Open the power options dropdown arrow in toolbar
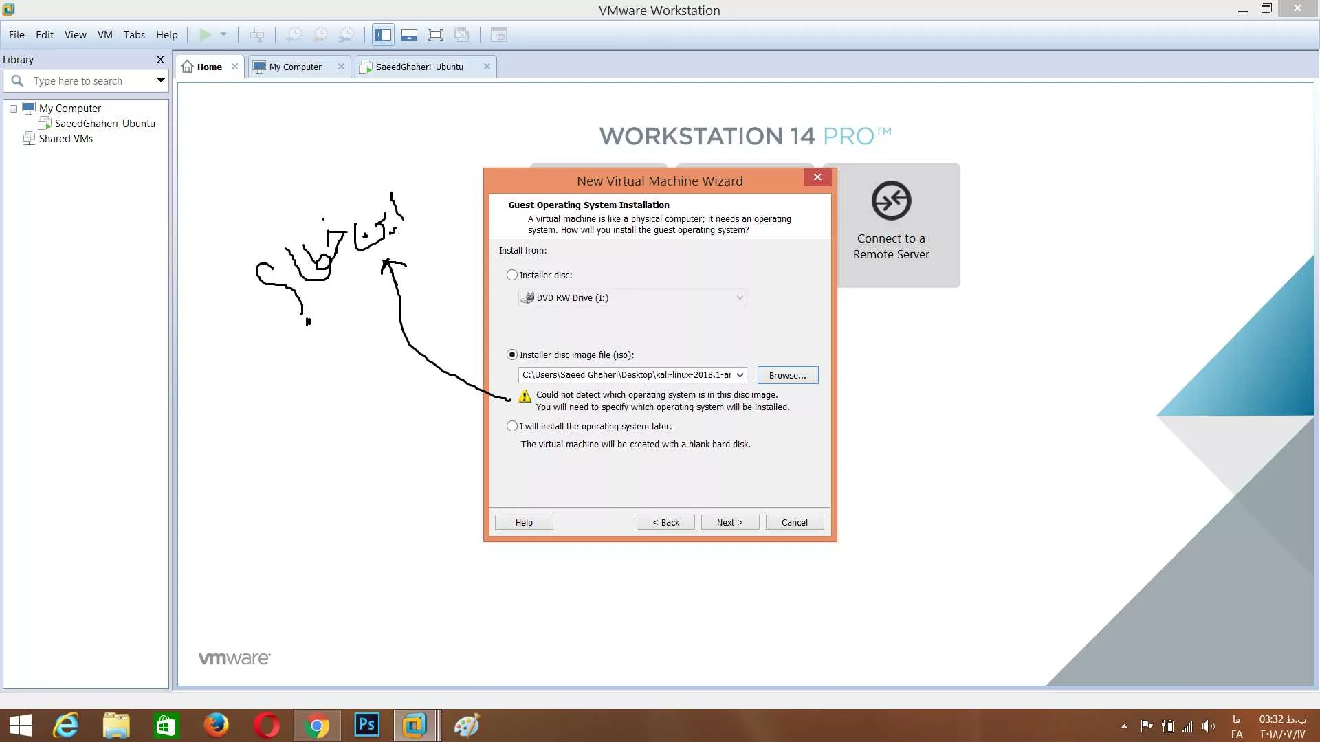Viewport: 1320px width, 742px height. tap(223, 34)
